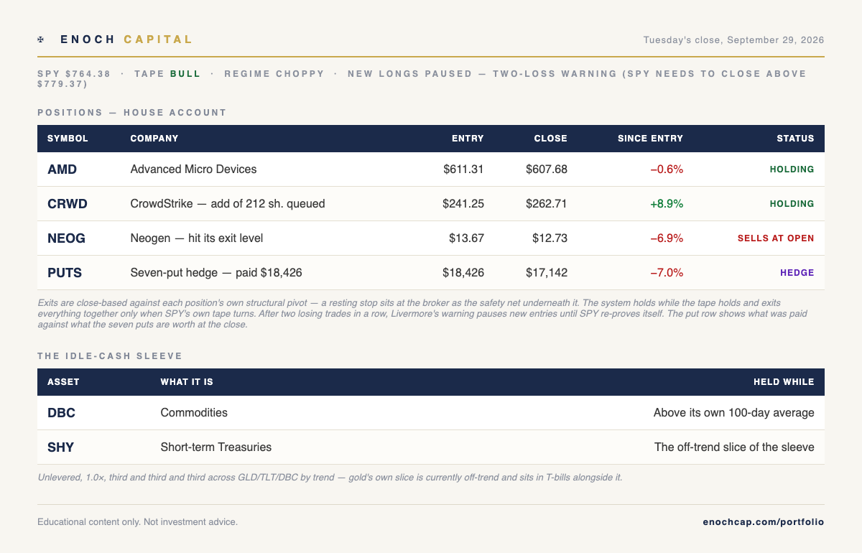The image size is (862, 553).
Task: Select the PUTS row symbol
Action: click(x=65, y=273)
